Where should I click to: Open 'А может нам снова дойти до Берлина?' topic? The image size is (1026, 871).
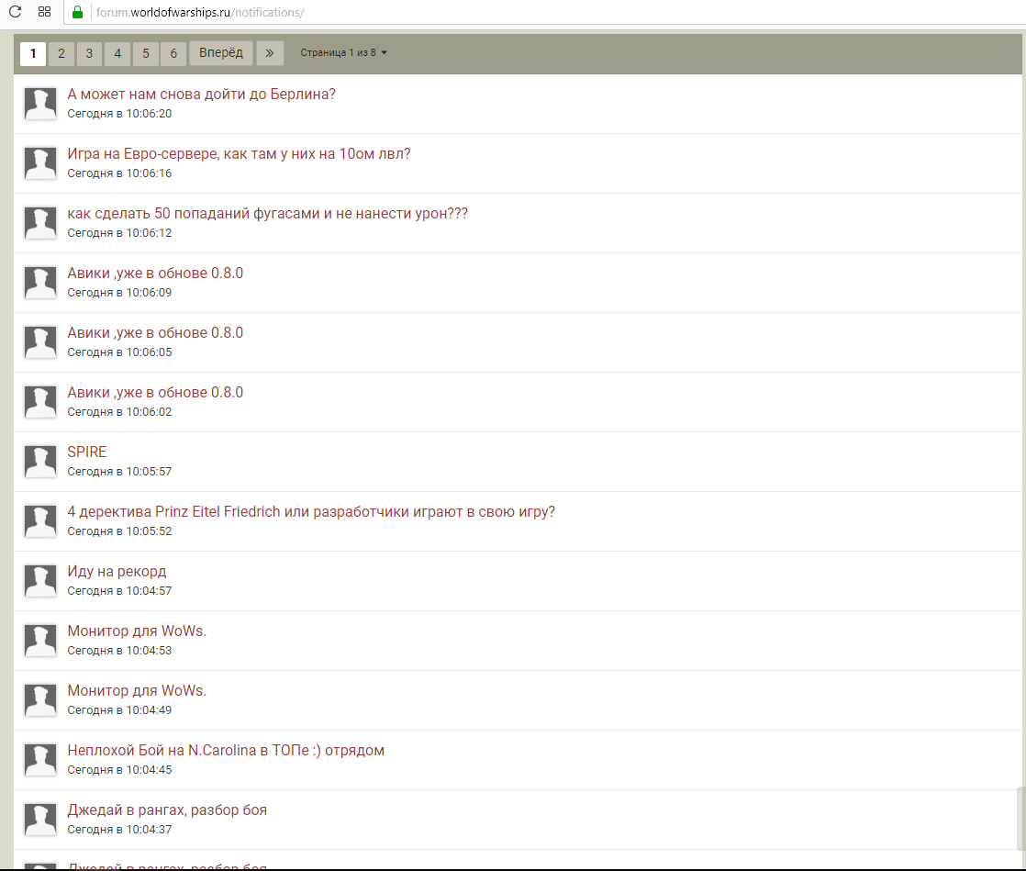[201, 95]
